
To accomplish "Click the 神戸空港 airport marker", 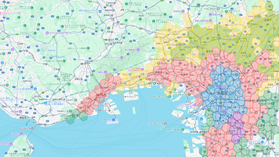I will (114, 119).
